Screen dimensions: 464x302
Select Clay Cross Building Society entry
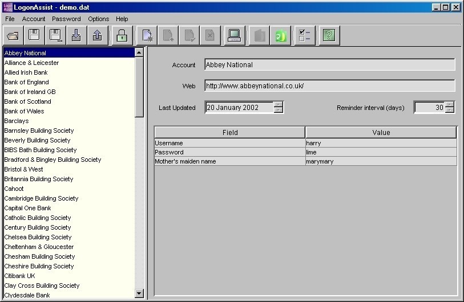(69, 285)
